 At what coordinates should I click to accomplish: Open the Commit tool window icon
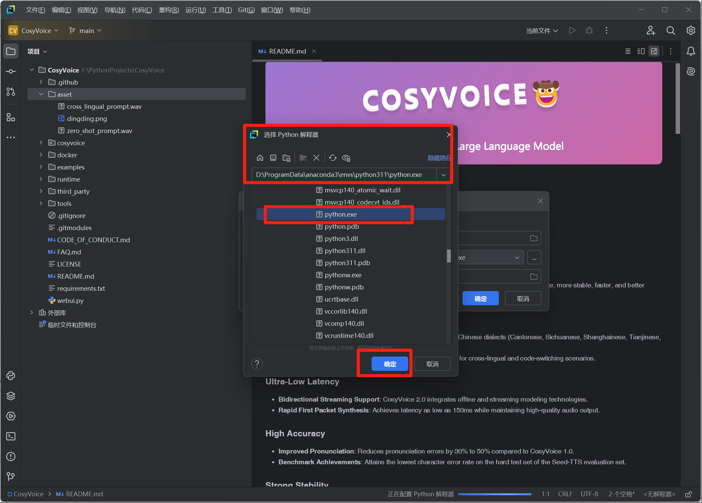[11, 71]
